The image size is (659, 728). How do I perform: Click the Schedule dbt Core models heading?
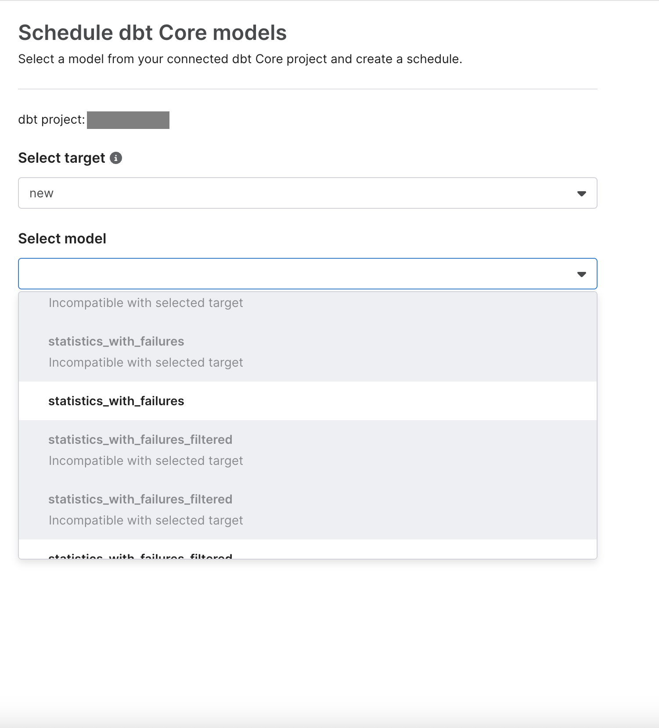click(152, 33)
